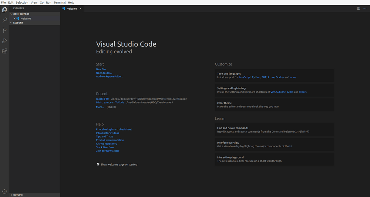Click the split editor icon
Image resolution: width=370 pixels, height=197 pixels.
coord(359,9)
